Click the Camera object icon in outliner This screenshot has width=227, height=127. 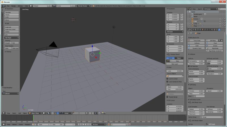click(x=192, y=19)
